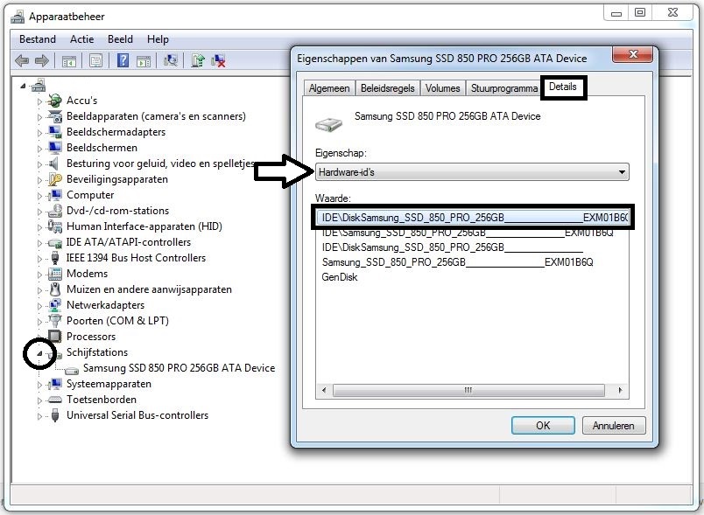704x515 pixels.
Task: Click the update driver software toolbar icon
Action: [198, 59]
